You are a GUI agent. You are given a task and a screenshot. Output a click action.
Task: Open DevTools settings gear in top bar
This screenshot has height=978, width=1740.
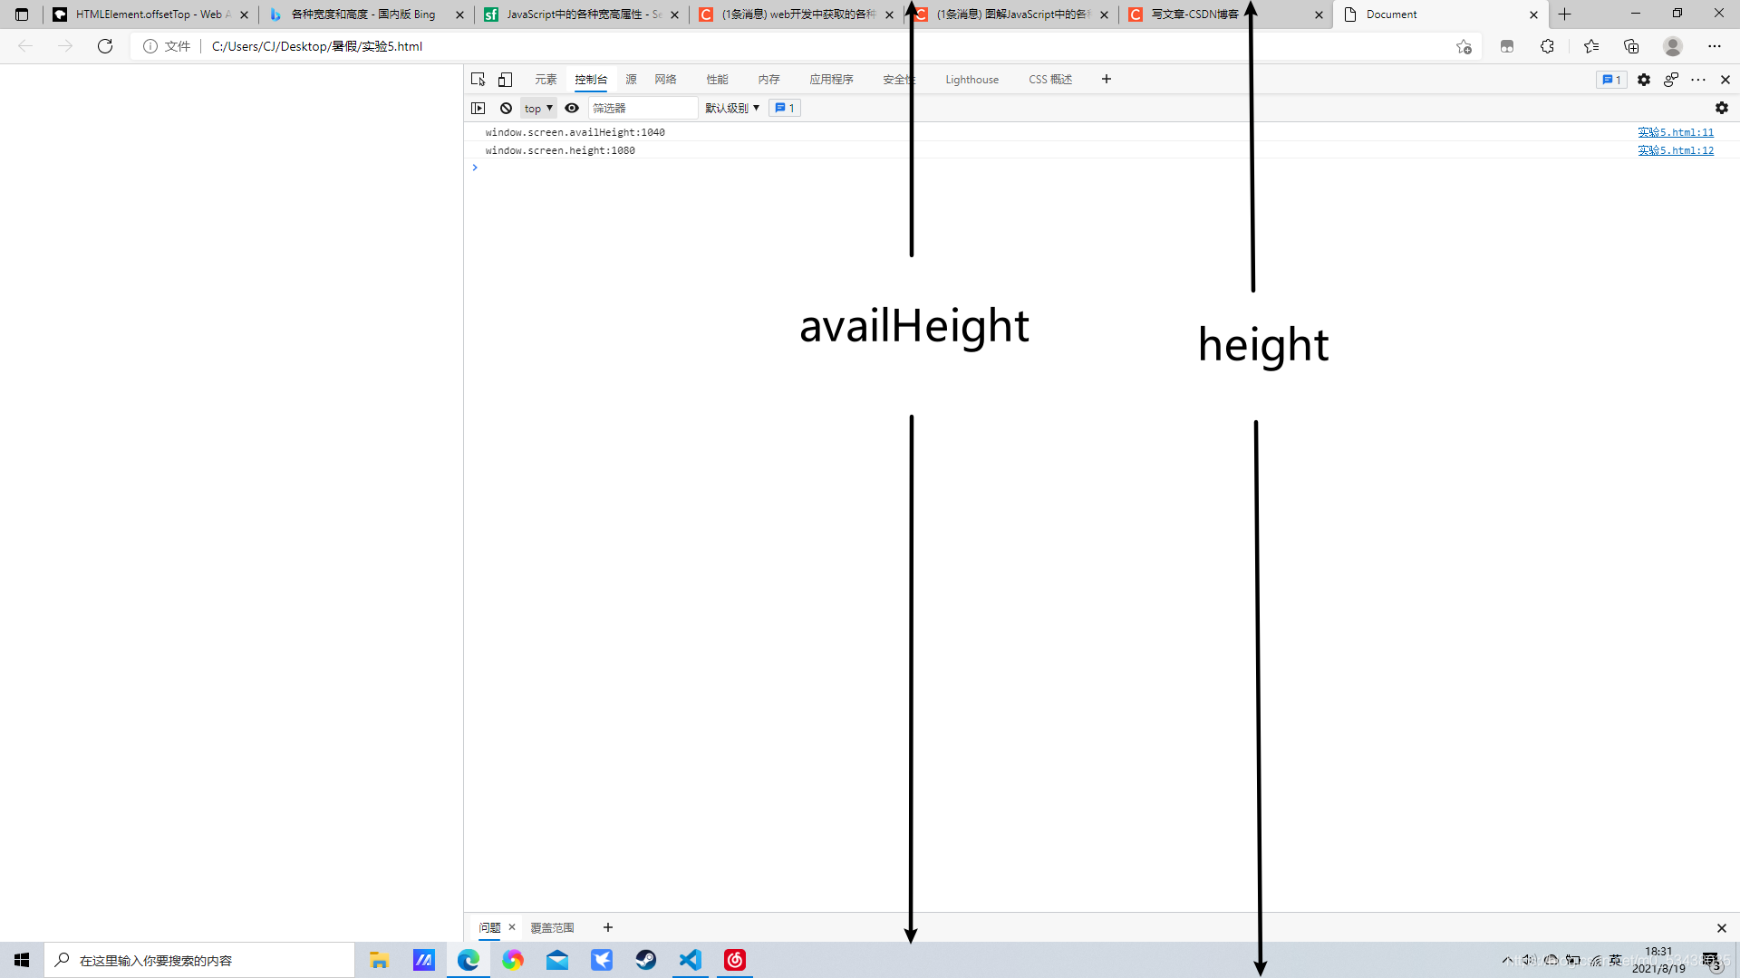click(x=1643, y=80)
